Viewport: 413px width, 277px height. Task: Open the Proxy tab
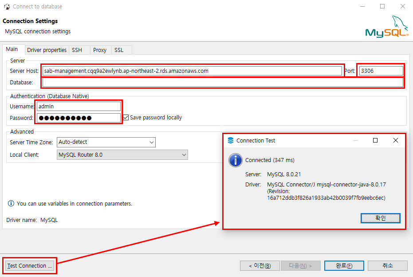[100, 50]
